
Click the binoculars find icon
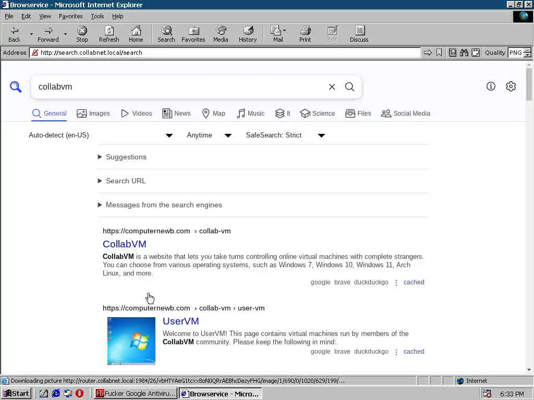click(464, 53)
